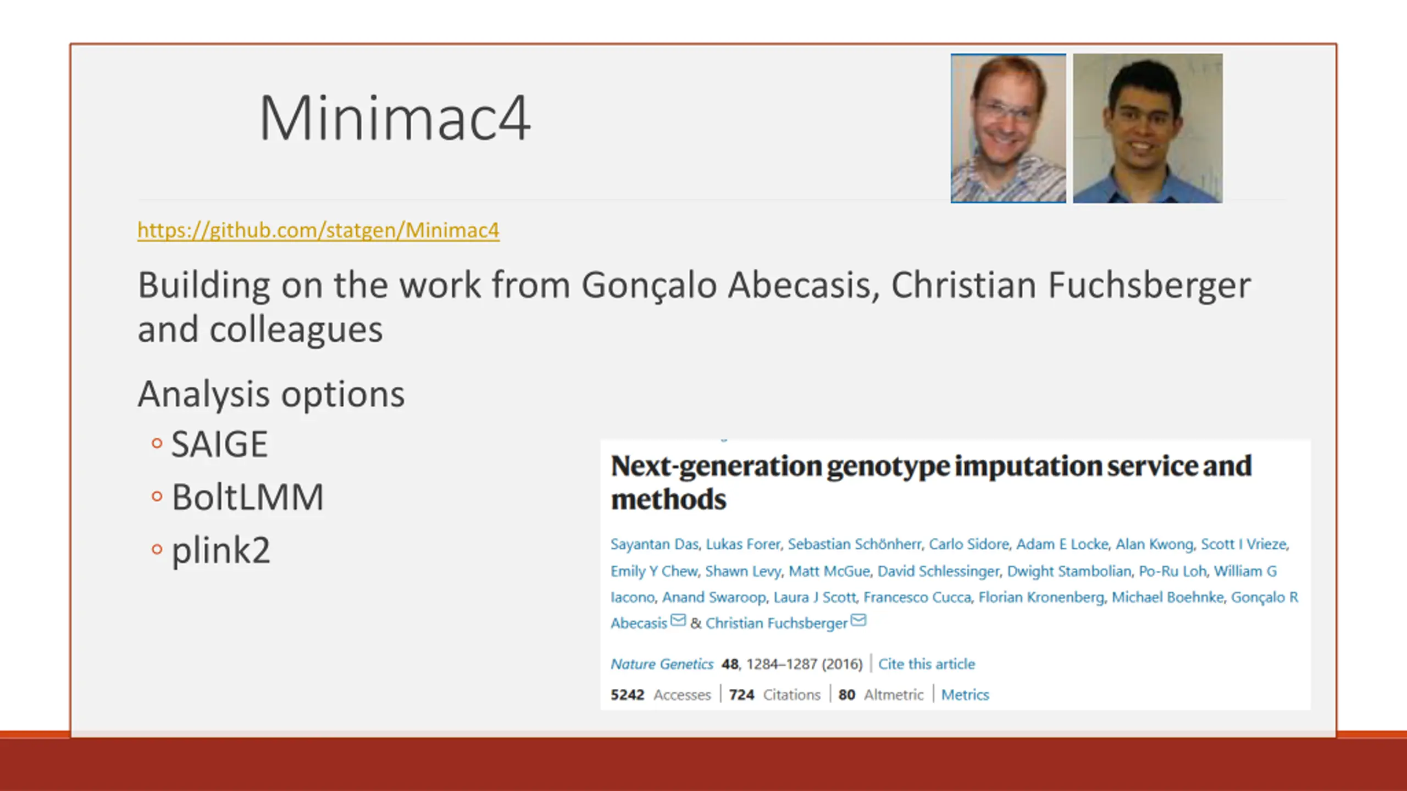Click the 724 Citations count
The image size is (1407, 791).
click(x=774, y=695)
